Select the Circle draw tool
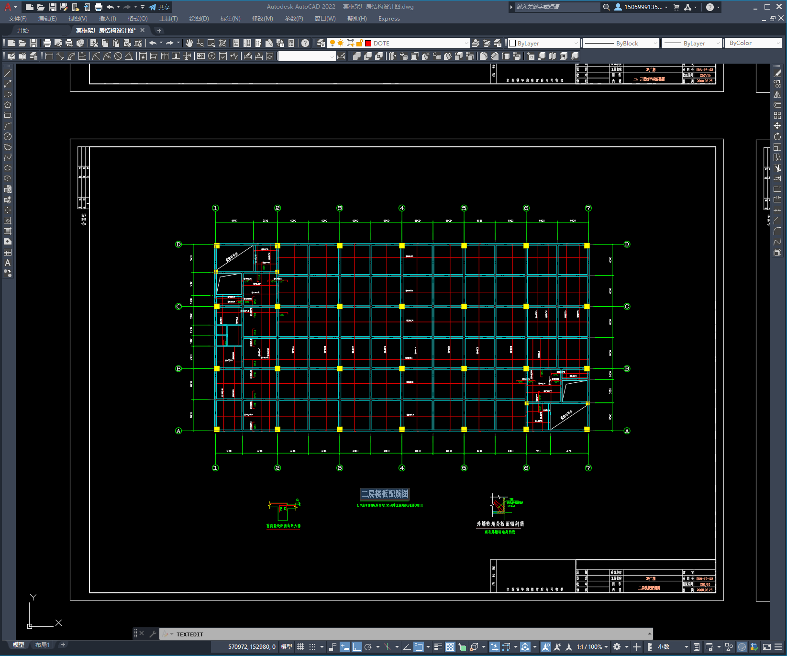The image size is (787, 656). click(8, 136)
